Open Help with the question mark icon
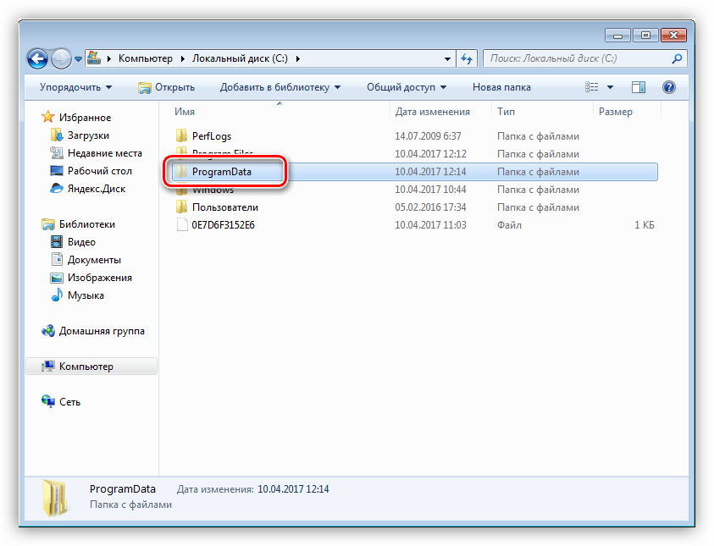The height and width of the screenshot is (546, 714). click(669, 87)
